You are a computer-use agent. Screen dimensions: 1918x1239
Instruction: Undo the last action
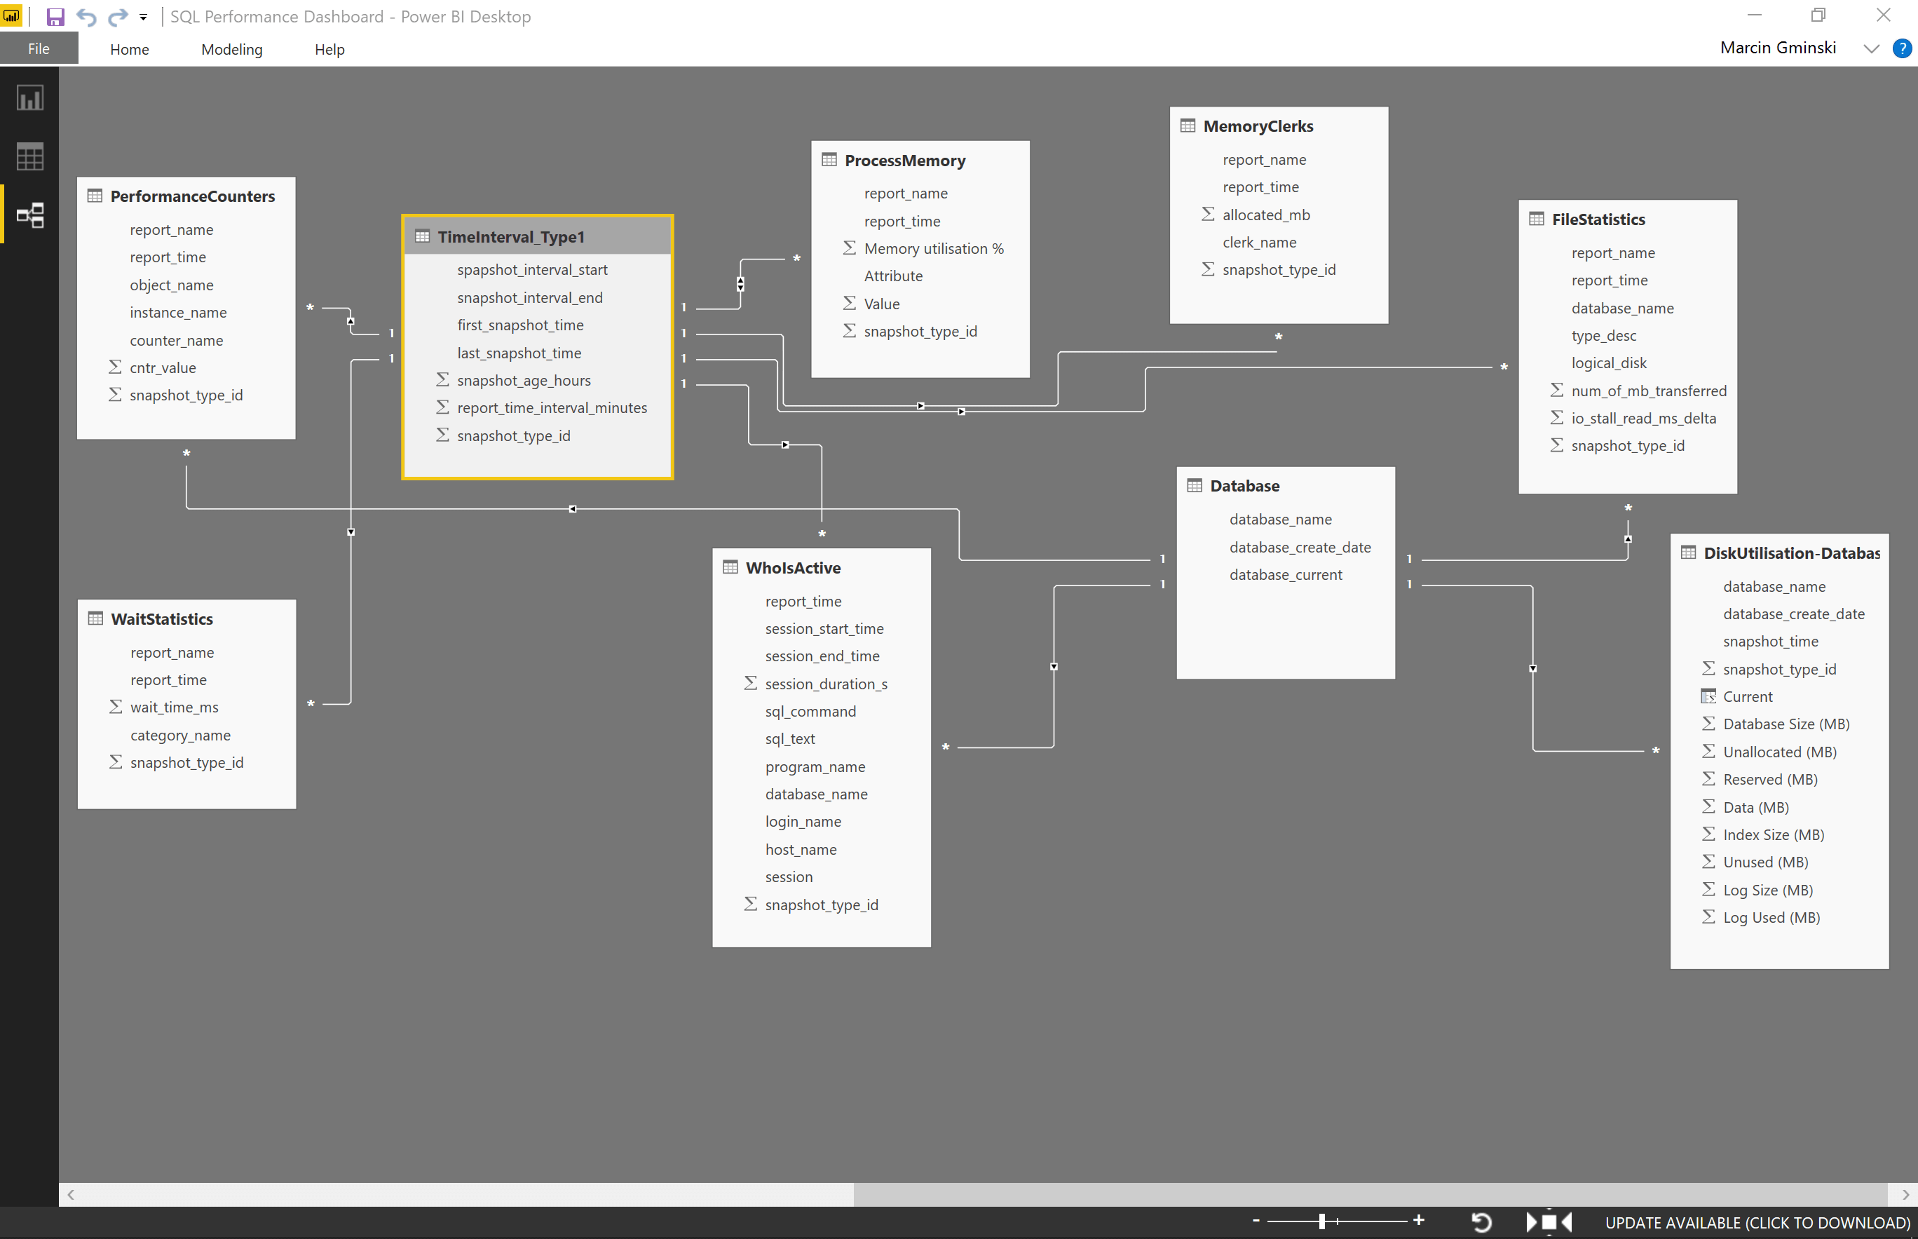click(86, 16)
